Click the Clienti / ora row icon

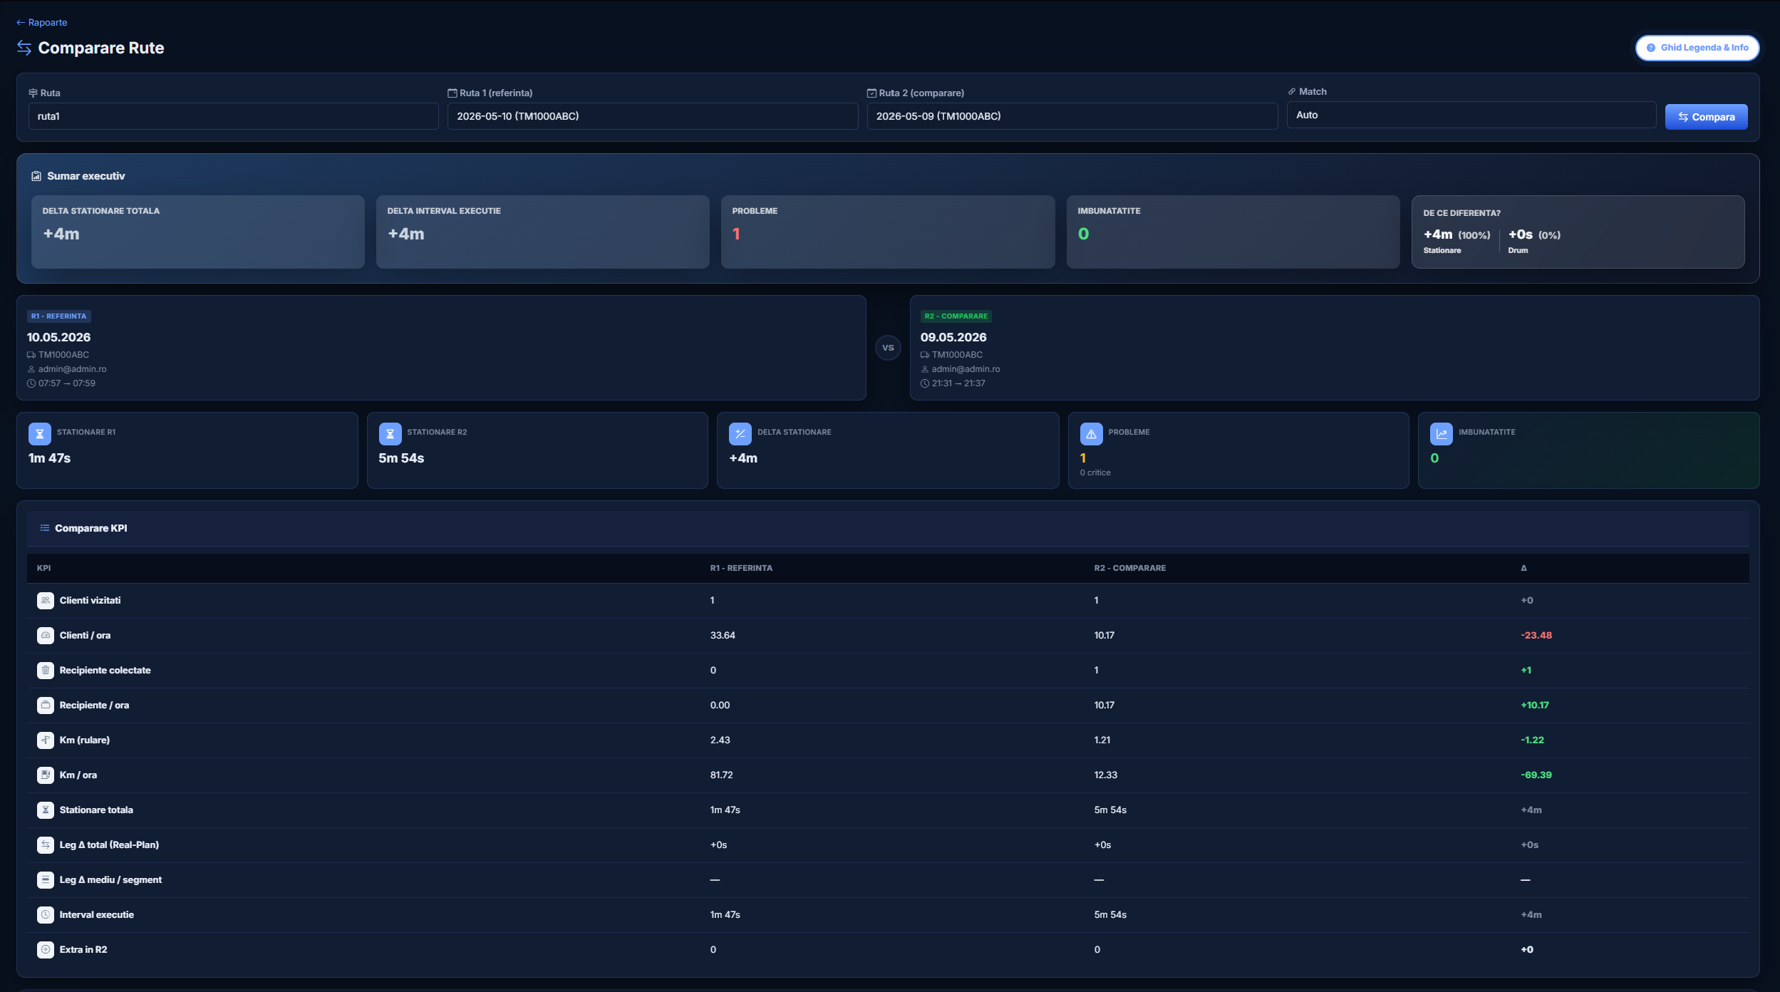click(46, 636)
